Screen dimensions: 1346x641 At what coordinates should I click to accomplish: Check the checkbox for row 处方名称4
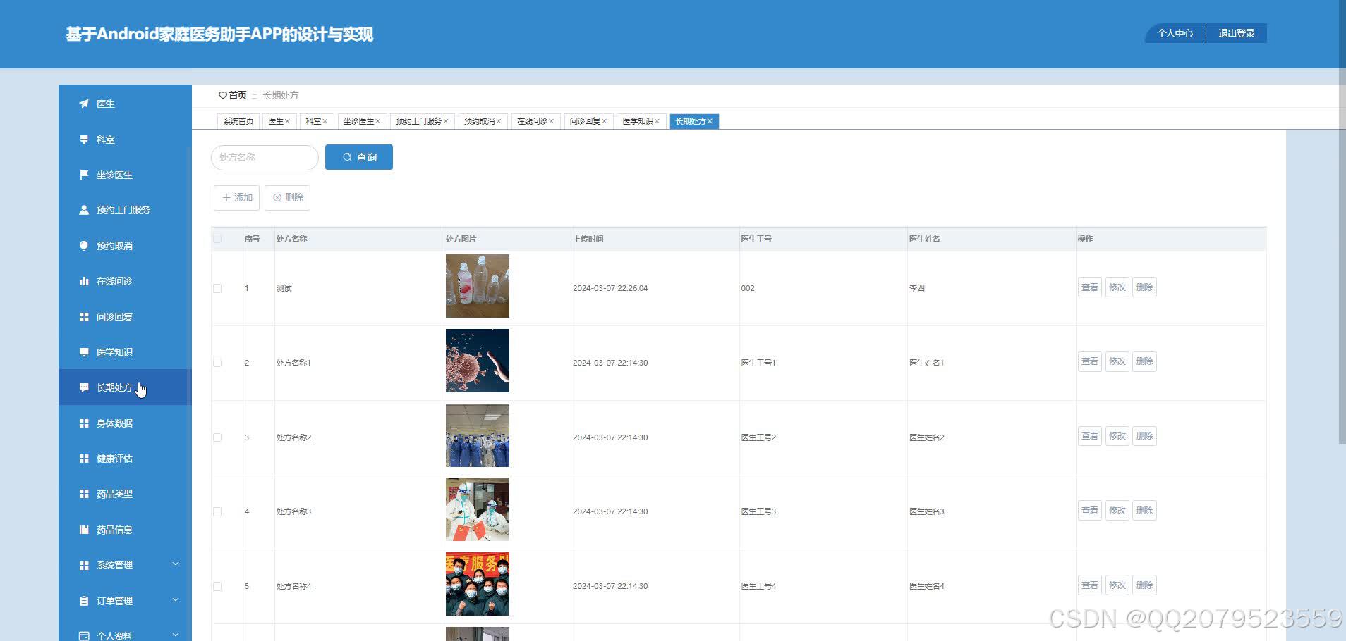pos(217,586)
